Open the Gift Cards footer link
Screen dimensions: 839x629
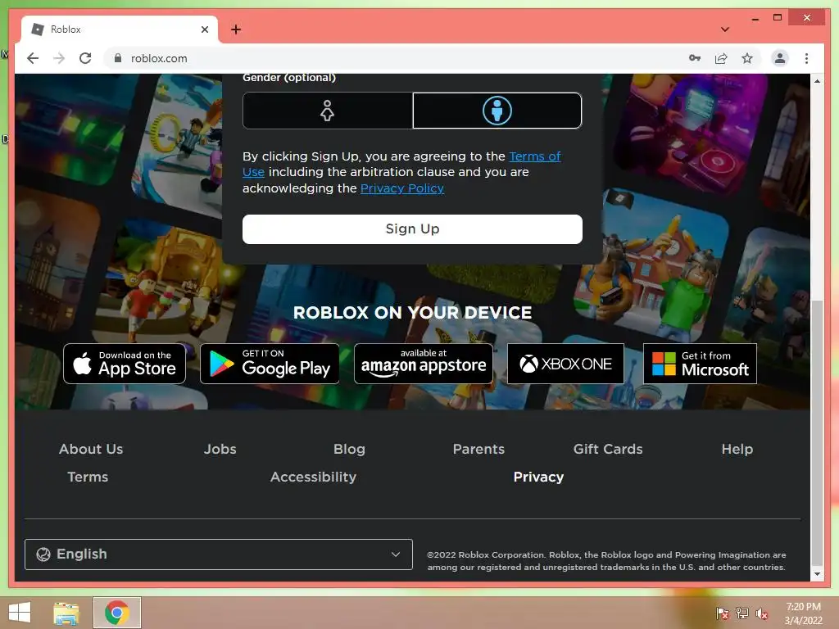608,449
